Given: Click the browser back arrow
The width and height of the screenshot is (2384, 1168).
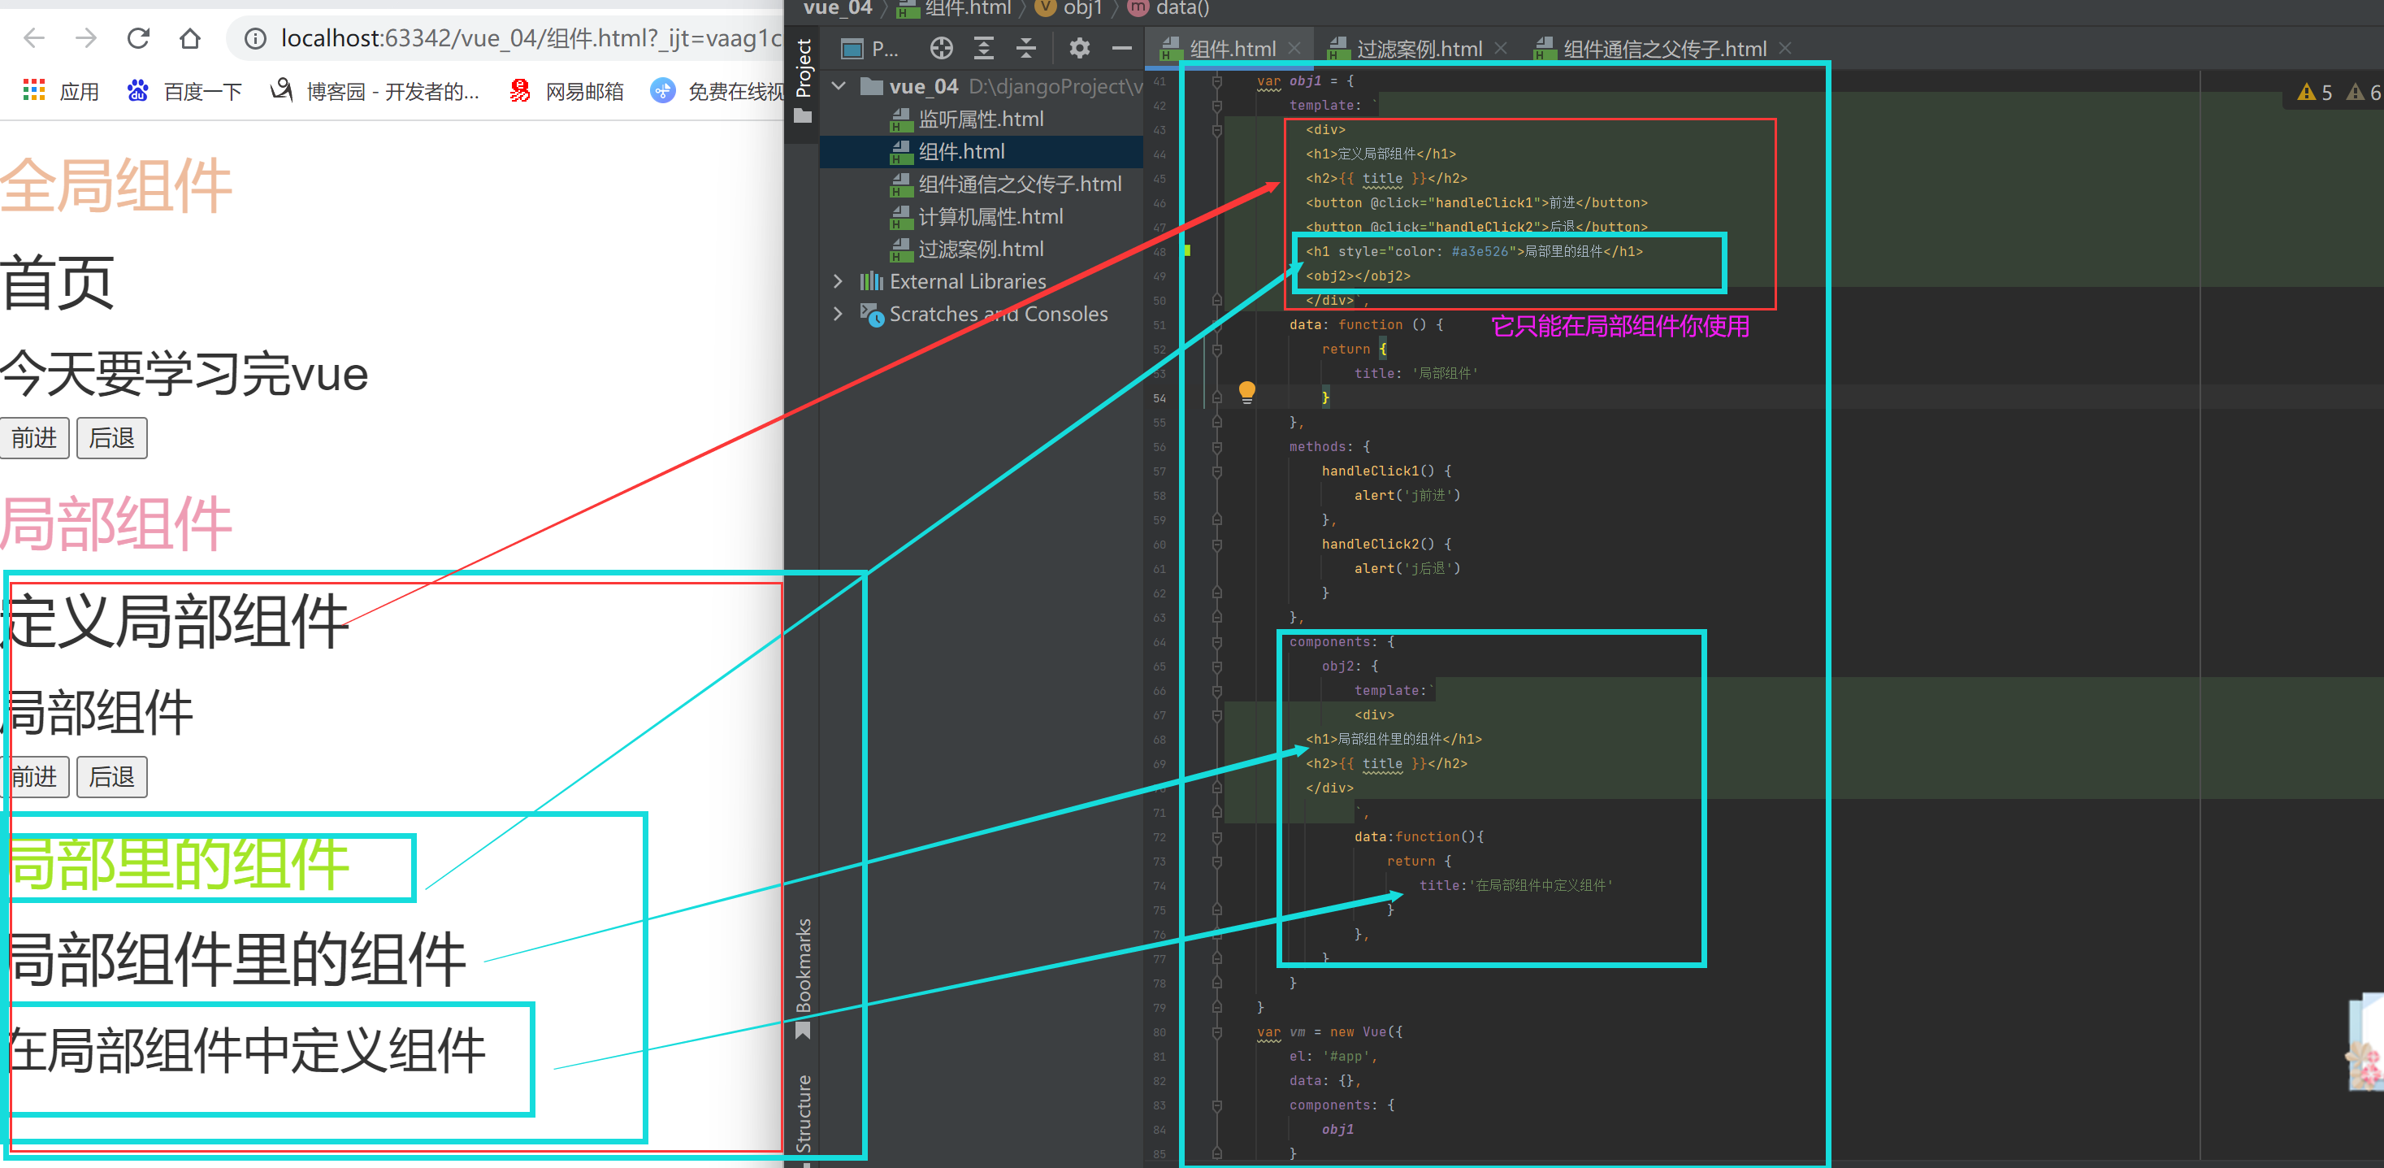Looking at the screenshot, I should (x=34, y=38).
